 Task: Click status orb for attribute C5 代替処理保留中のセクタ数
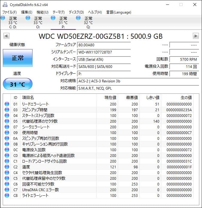(x=7, y=178)
